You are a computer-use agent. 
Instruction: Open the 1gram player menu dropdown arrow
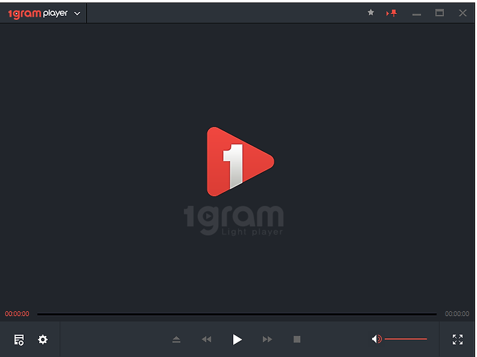click(x=78, y=13)
